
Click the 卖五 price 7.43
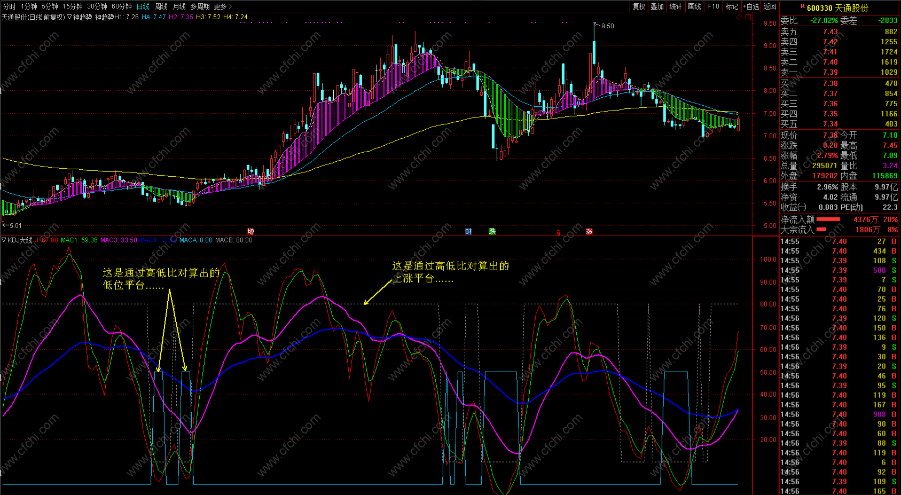(830, 32)
